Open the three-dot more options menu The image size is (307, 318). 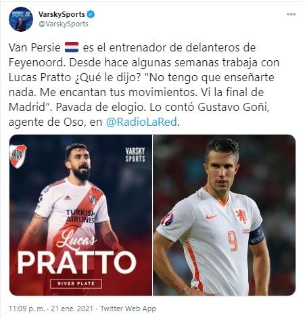click(291, 14)
